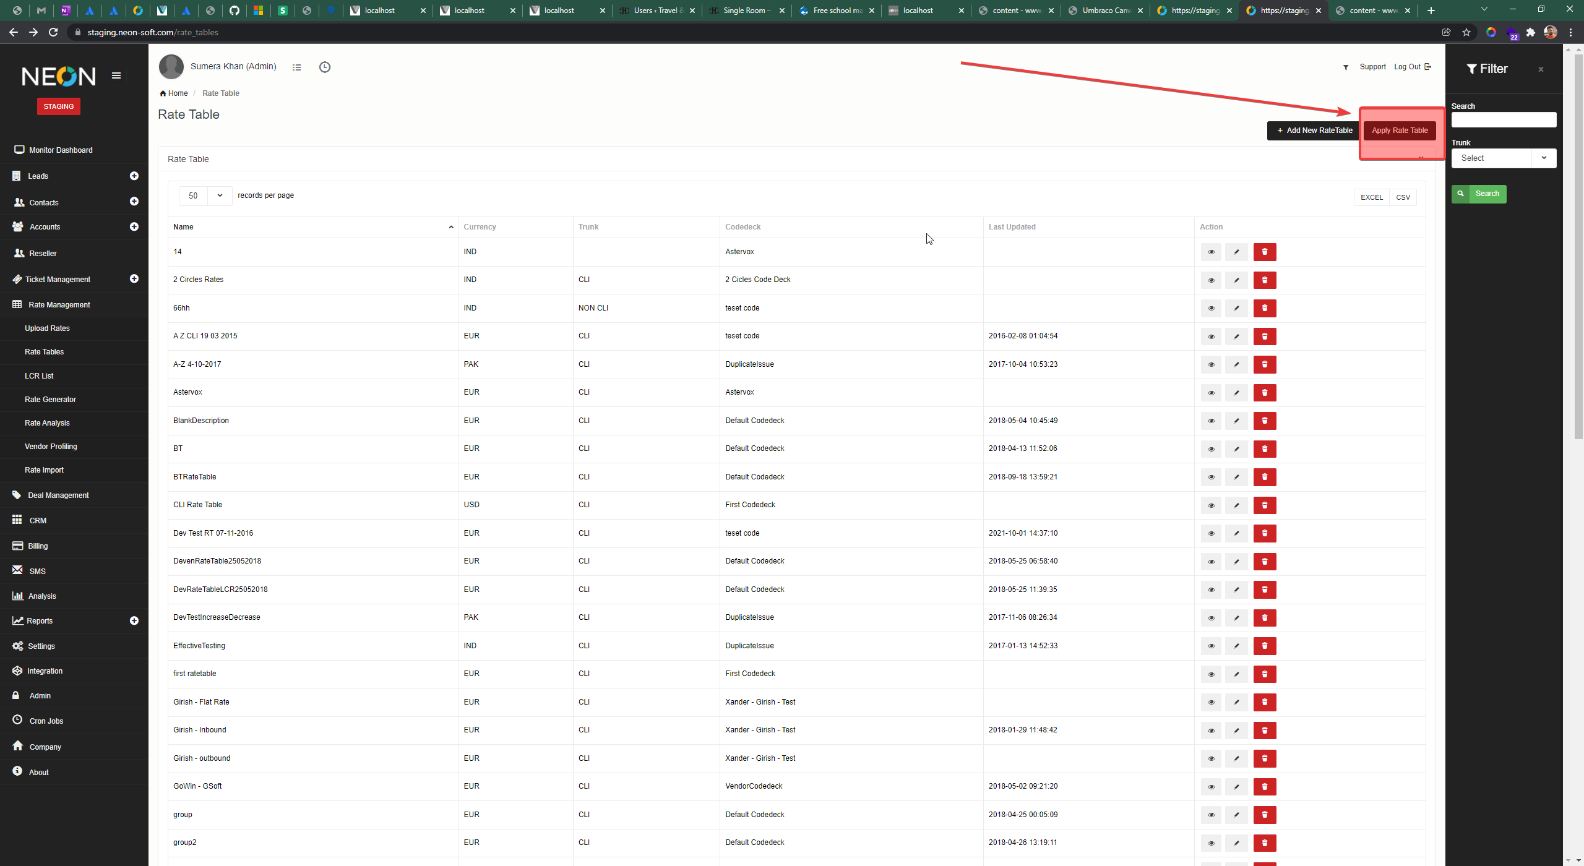Screen dimensions: 1584x866
Task: Click the list icon beside Sumera Khan
Action: [x=296, y=67]
